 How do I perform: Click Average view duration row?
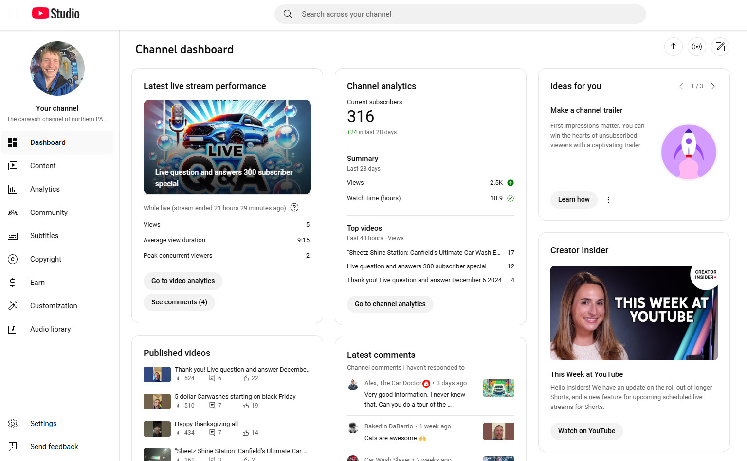(227, 240)
